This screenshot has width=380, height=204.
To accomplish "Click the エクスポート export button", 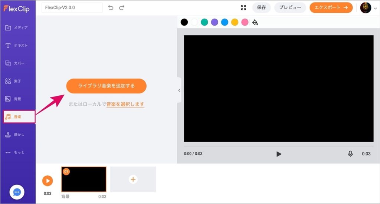I will 331,7.
